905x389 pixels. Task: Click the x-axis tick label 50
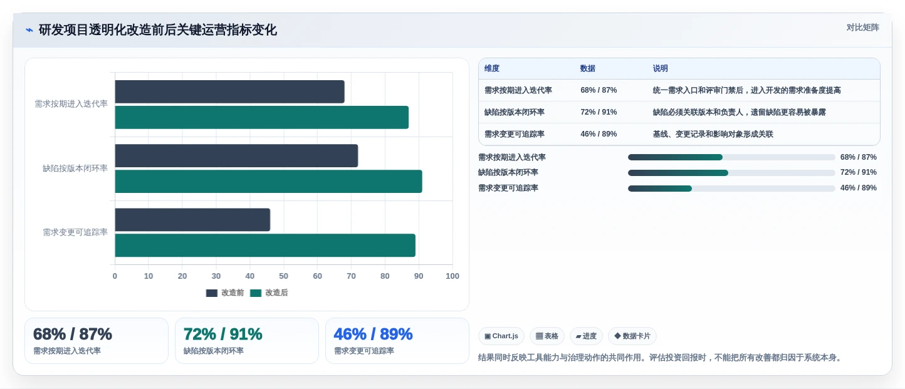(x=283, y=276)
